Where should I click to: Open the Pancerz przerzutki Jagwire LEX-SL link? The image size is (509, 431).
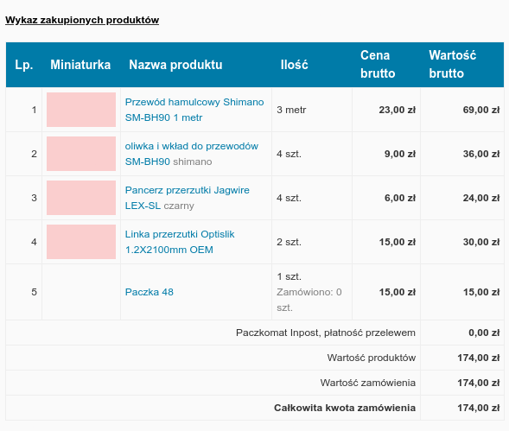point(187,198)
